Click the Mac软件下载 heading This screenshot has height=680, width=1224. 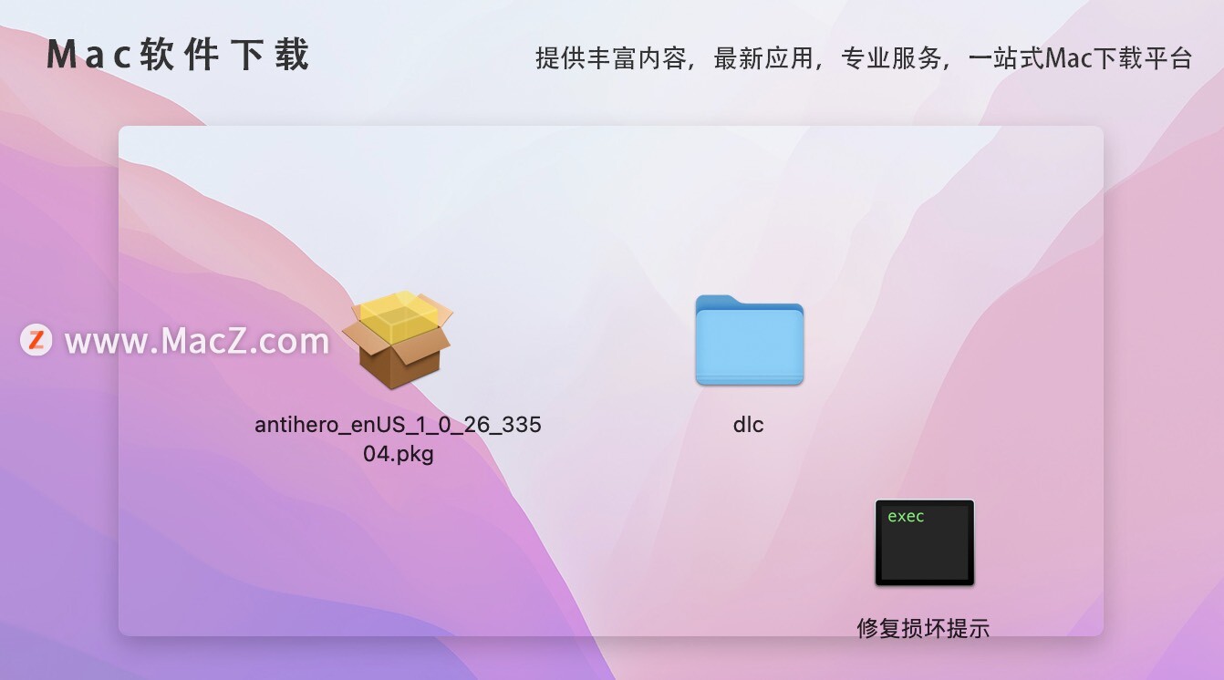click(179, 55)
